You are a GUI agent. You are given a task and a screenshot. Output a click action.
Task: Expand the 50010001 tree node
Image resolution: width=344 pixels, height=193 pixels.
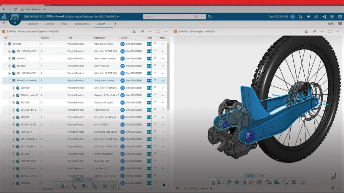tap(13, 102)
